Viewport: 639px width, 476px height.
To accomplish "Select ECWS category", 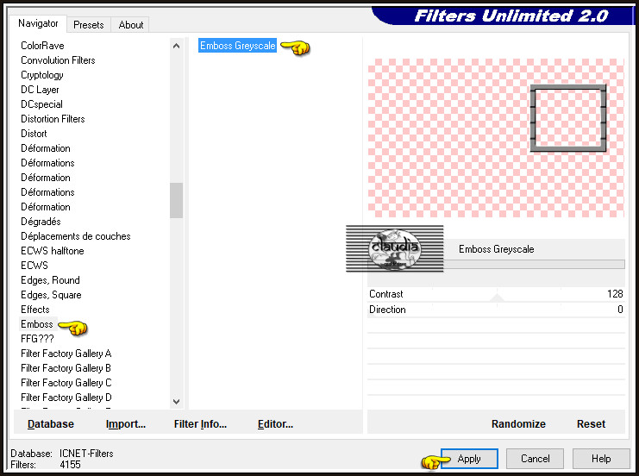I will coord(34,266).
